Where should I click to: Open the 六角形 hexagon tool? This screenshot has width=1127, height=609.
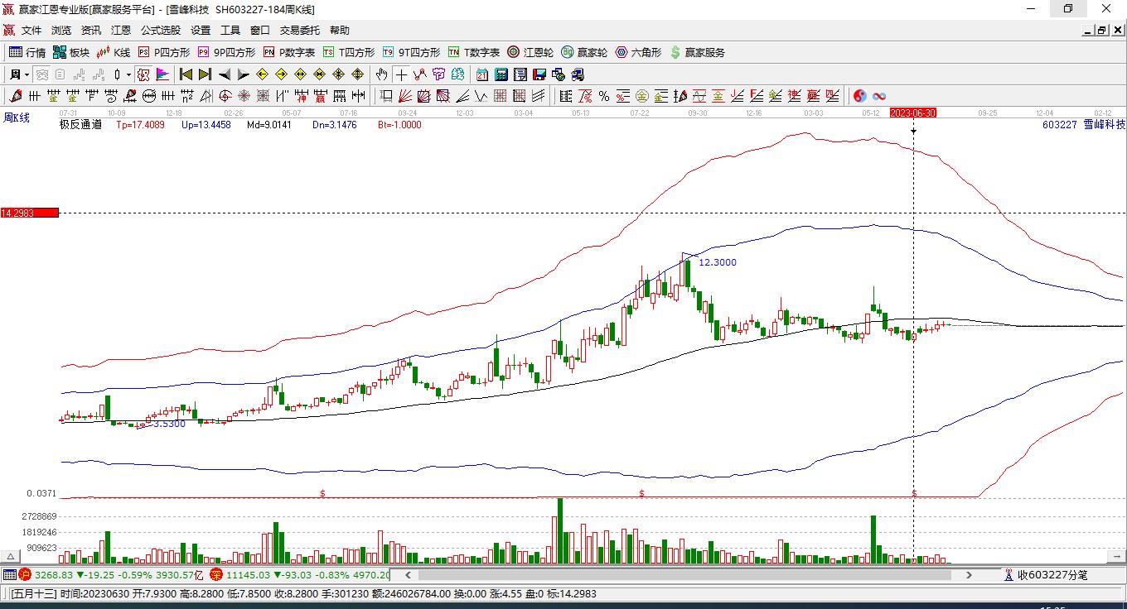[638, 52]
